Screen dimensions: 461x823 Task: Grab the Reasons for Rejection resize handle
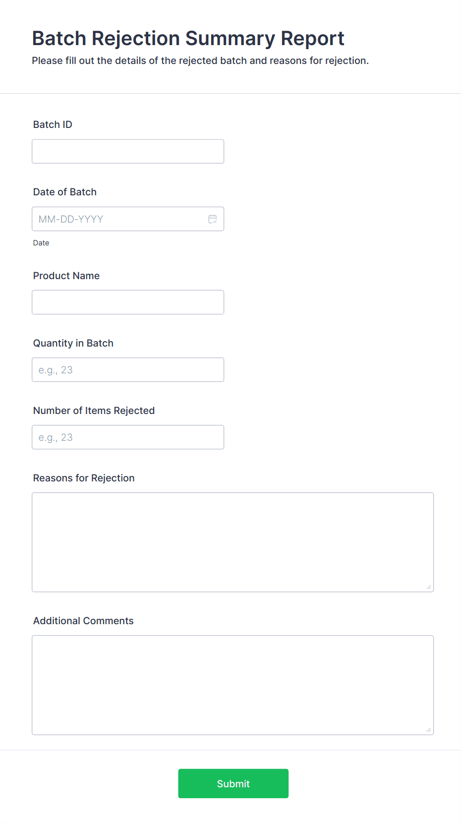[x=429, y=587]
